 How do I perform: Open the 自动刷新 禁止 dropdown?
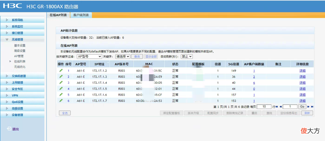pyautogui.click(x=187, y=56)
